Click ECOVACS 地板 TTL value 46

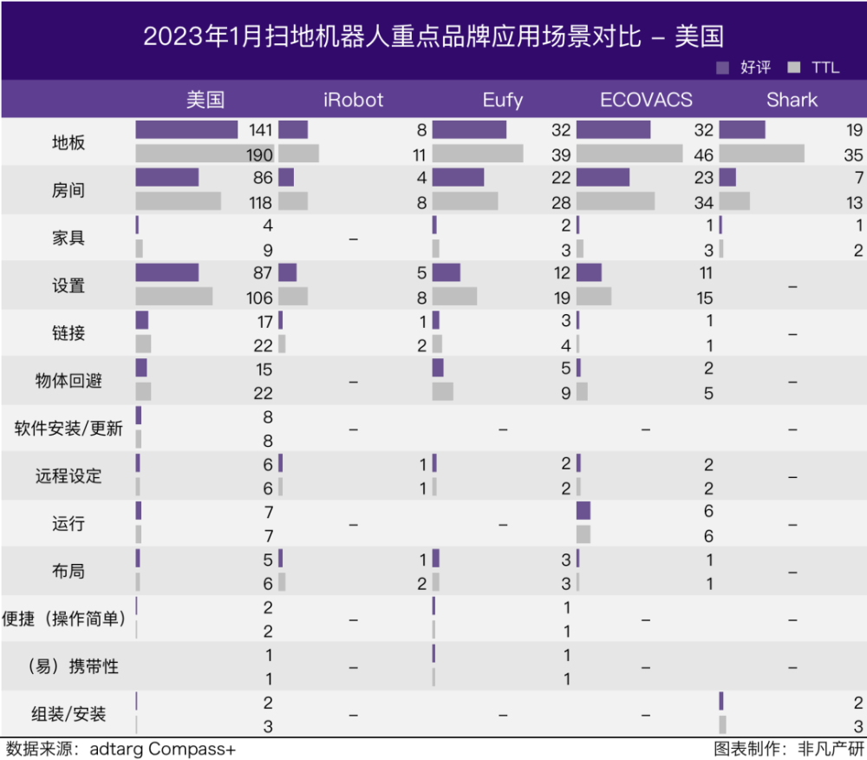coord(703,155)
